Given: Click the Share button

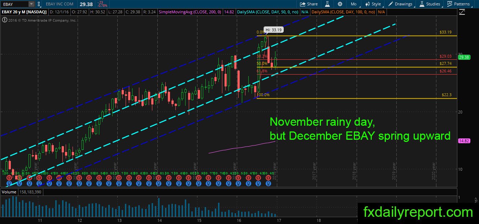Looking at the screenshot, I should tap(309, 4).
